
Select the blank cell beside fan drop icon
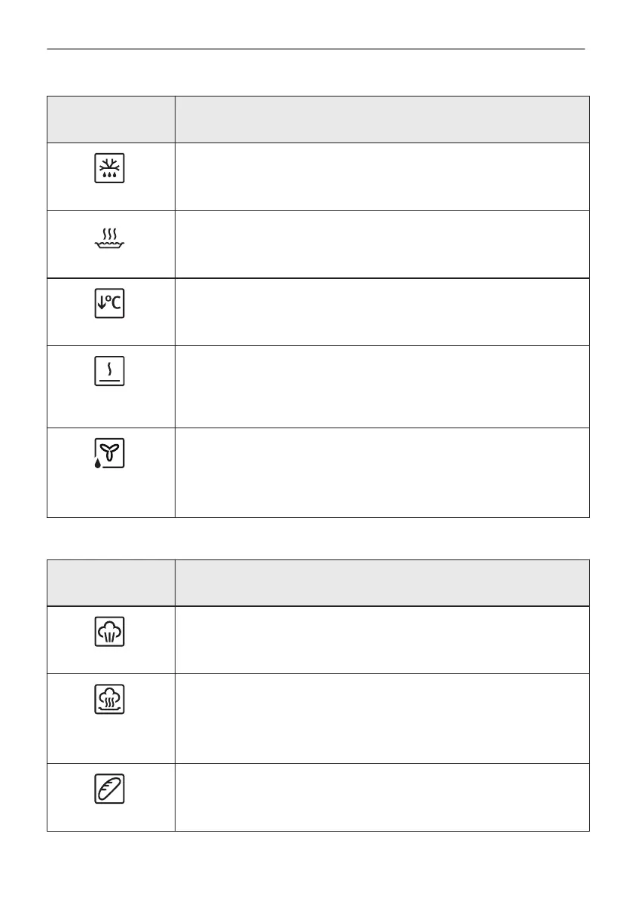pos(382,473)
